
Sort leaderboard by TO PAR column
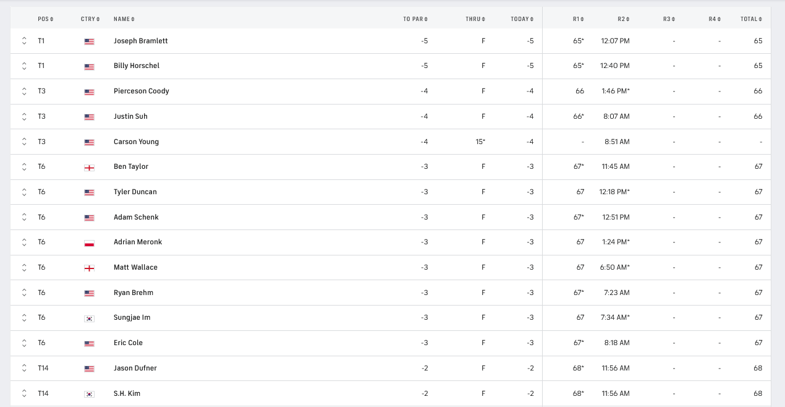(x=415, y=19)
